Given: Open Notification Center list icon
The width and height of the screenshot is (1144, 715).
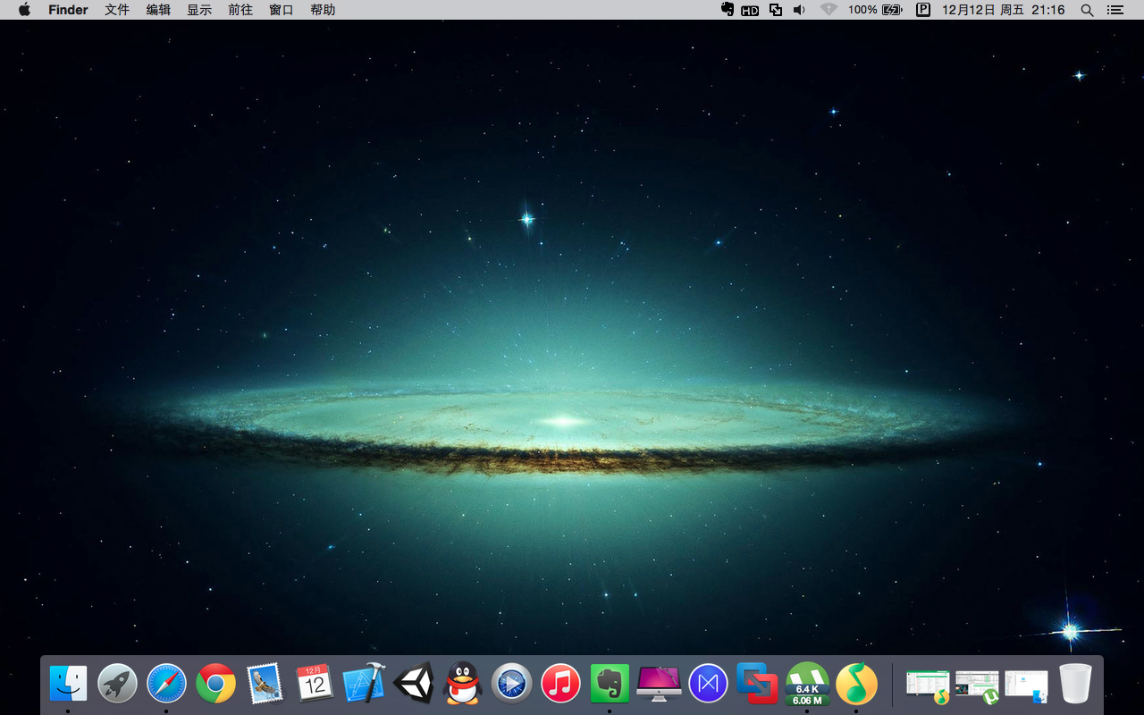Looking at the screenshot, I should [x=1115, y=10].
